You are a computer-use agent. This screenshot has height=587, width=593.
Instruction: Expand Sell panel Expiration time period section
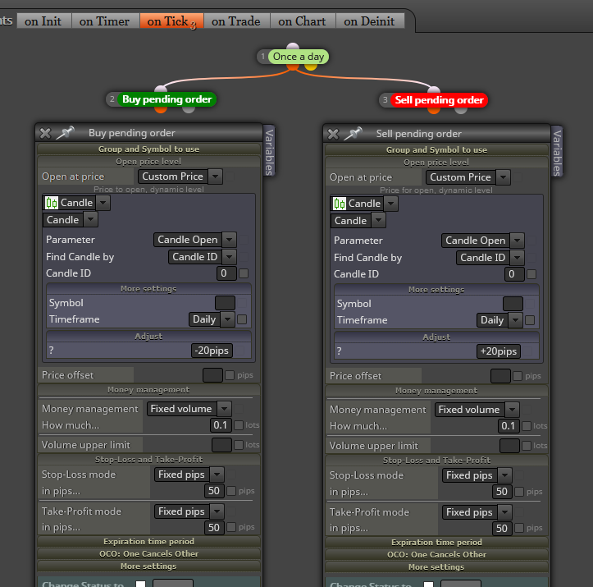[436, 543]
